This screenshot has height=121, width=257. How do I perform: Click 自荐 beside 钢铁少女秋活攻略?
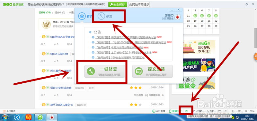(91, 88)
